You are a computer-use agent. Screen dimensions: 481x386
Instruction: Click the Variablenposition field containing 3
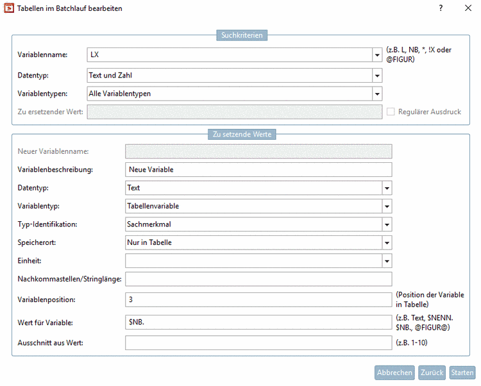(258, 299)
